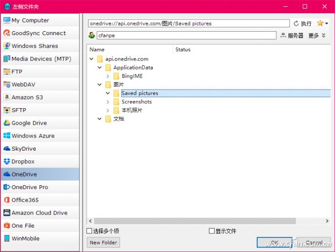Select My Computer sidebar label

pos(30,20)
